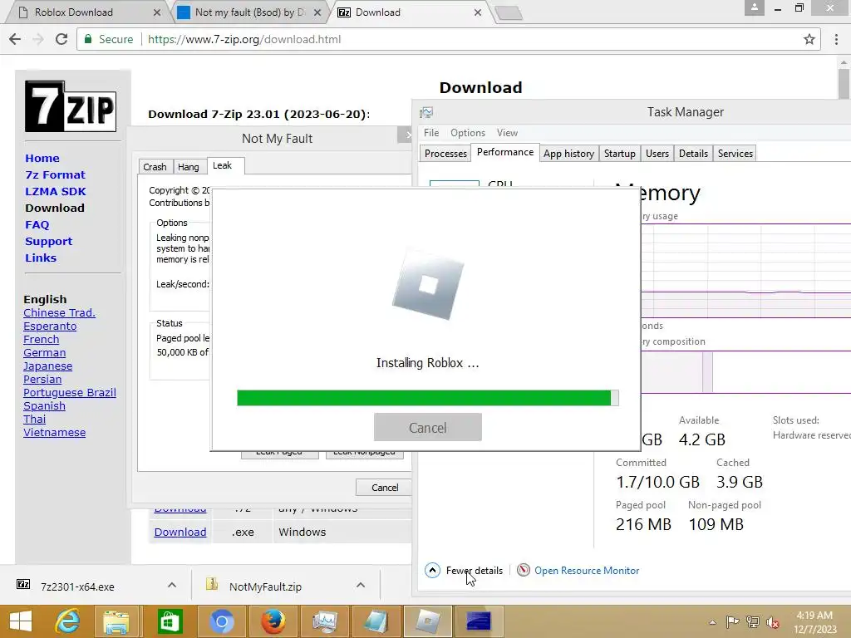Download the .exe Windows installer link
851x638 pixels.
click(x=180, y=532)
